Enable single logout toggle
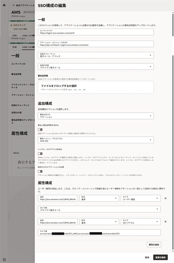 point(40,154)
